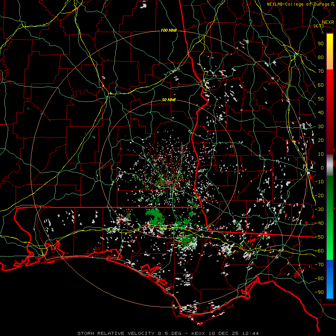Click the -90 value on velocity scale
Screen dimensions: 336x336
click(x=319, y=292)
